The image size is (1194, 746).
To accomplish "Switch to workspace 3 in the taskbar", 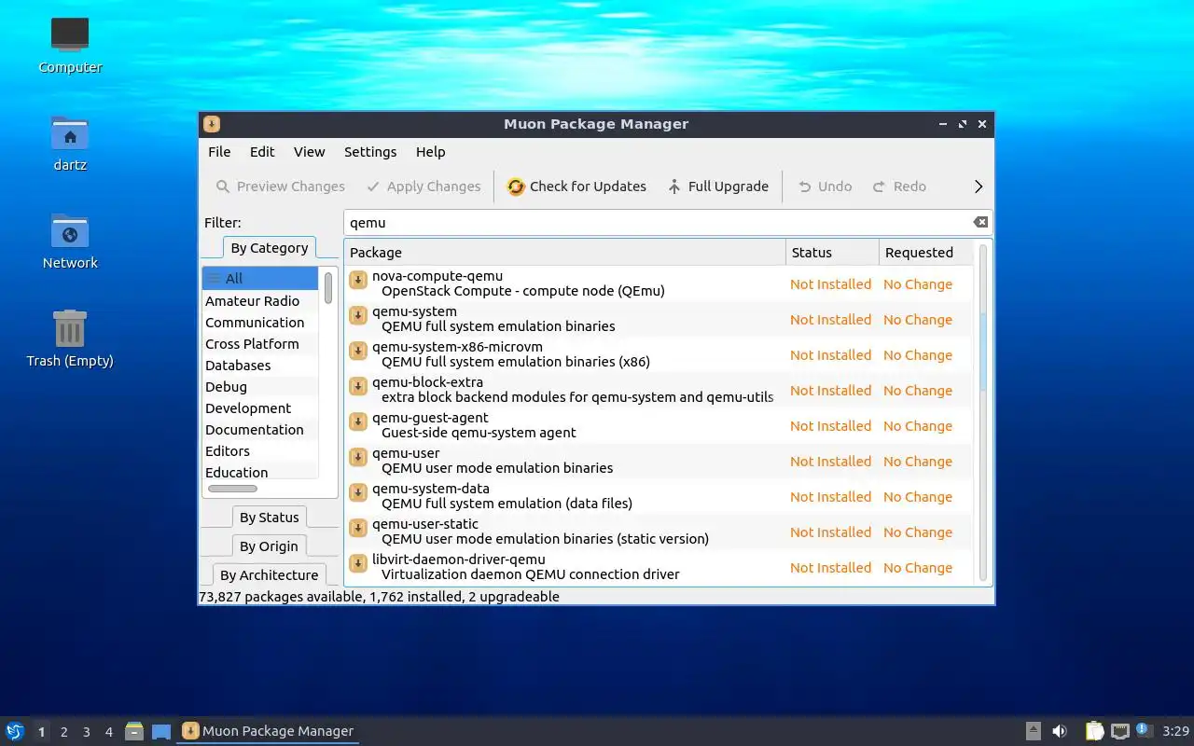I will pos(86,732).
